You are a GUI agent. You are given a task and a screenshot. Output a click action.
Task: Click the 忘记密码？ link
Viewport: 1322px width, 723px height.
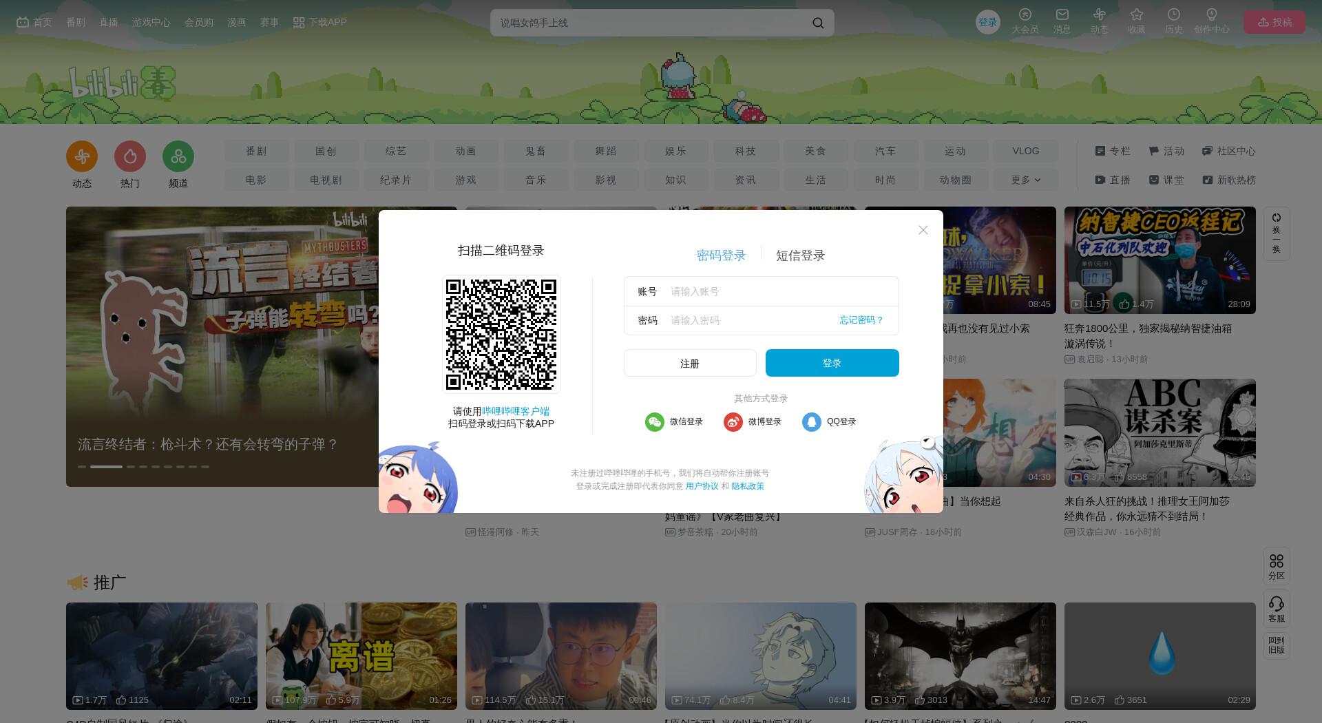(861, 320)
